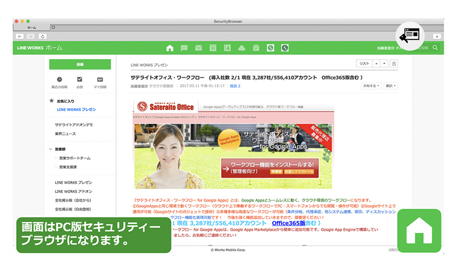Image resolution: width=457 pixels, height=262 pixels.
Task: Click the お気に入り star icon
Action: pyautogui.click(x=51, y=101)
